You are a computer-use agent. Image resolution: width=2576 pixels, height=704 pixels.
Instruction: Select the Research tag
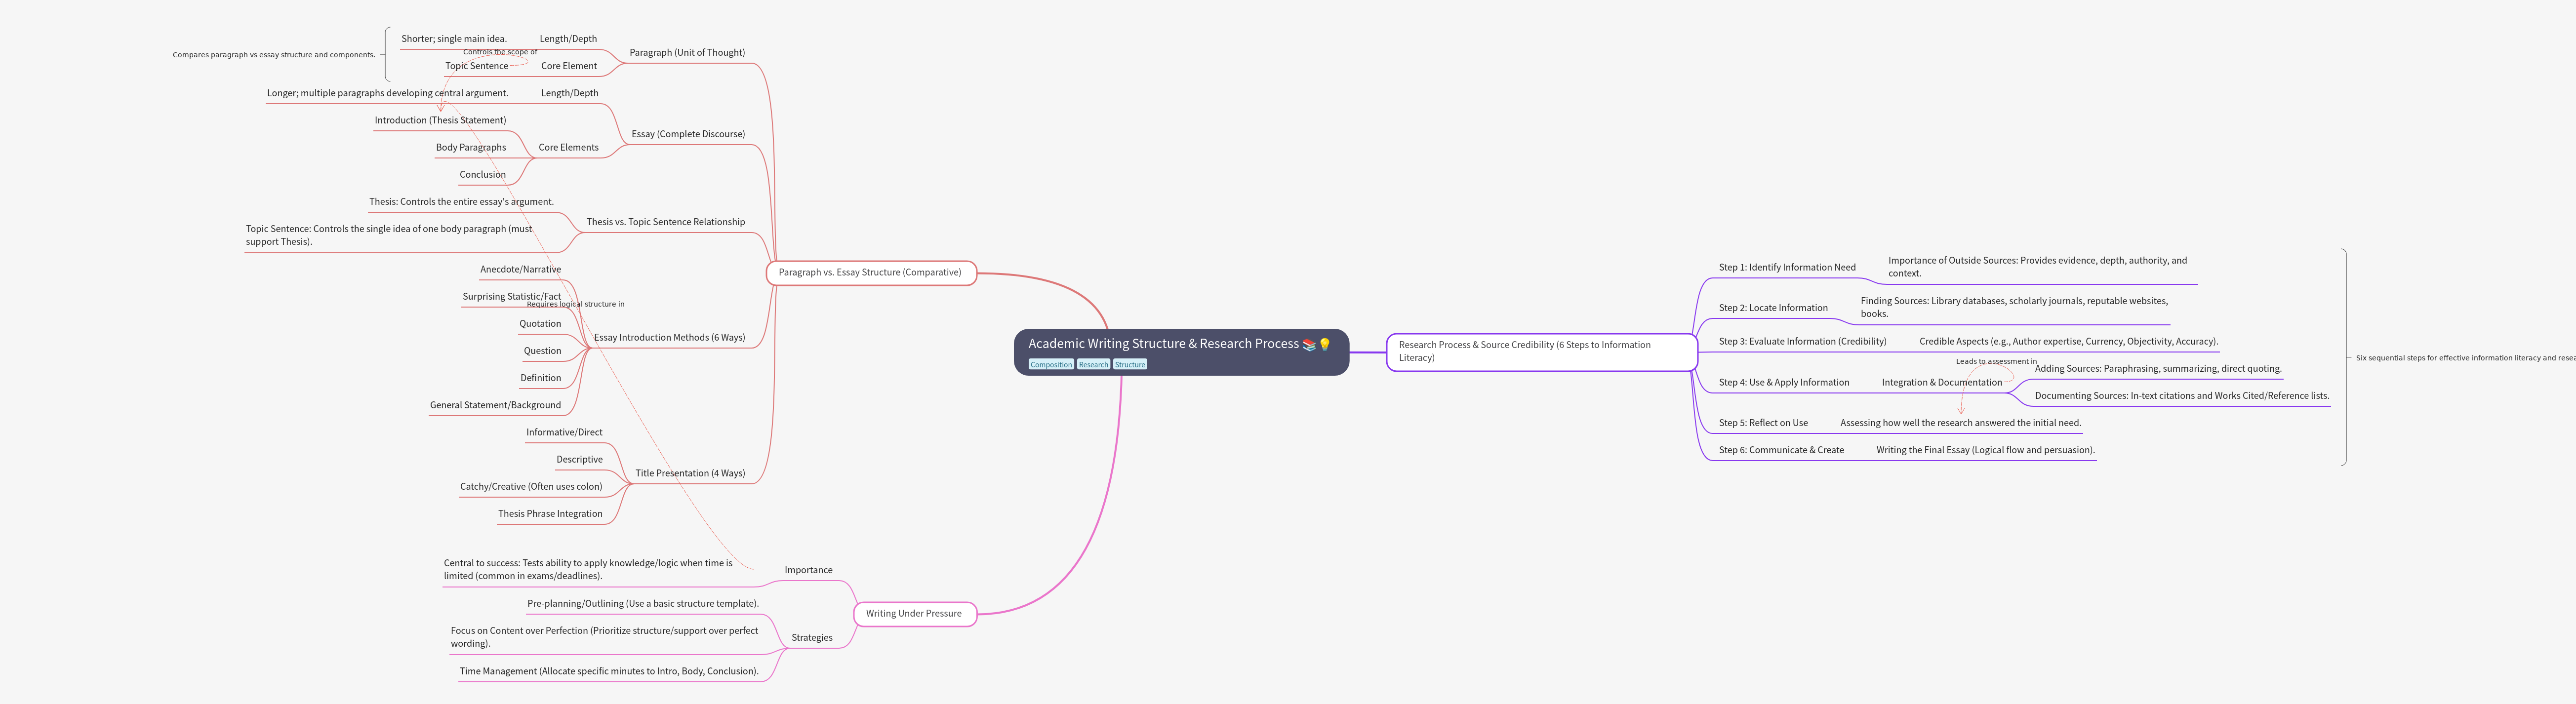1093,365
